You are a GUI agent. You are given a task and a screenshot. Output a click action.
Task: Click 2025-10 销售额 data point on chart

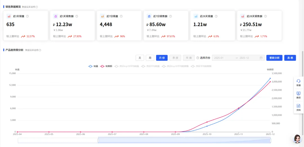click(x=207, y=122)
